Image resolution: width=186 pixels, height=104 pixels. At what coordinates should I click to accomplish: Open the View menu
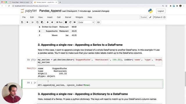[x=40, y=17]
